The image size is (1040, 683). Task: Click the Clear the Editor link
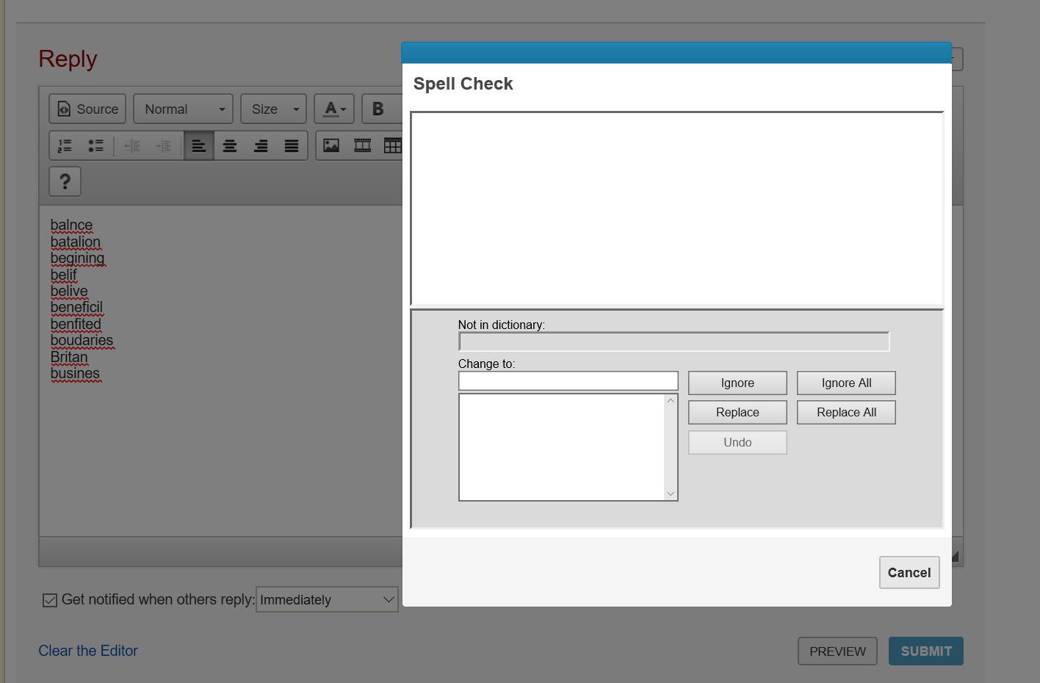(x=88, y=651)
